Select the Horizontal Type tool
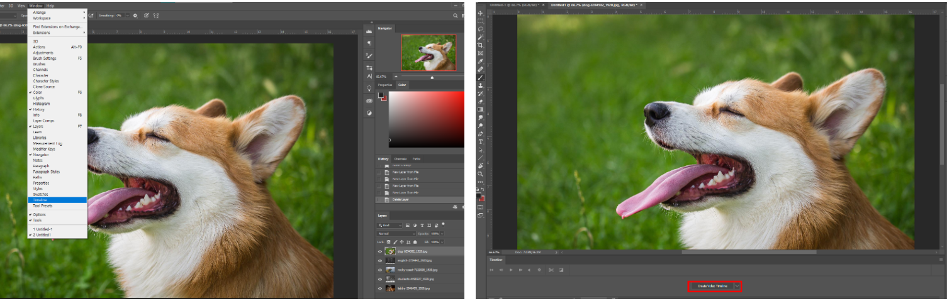This screenshot has height=301, width=947. tap(480, 142)
